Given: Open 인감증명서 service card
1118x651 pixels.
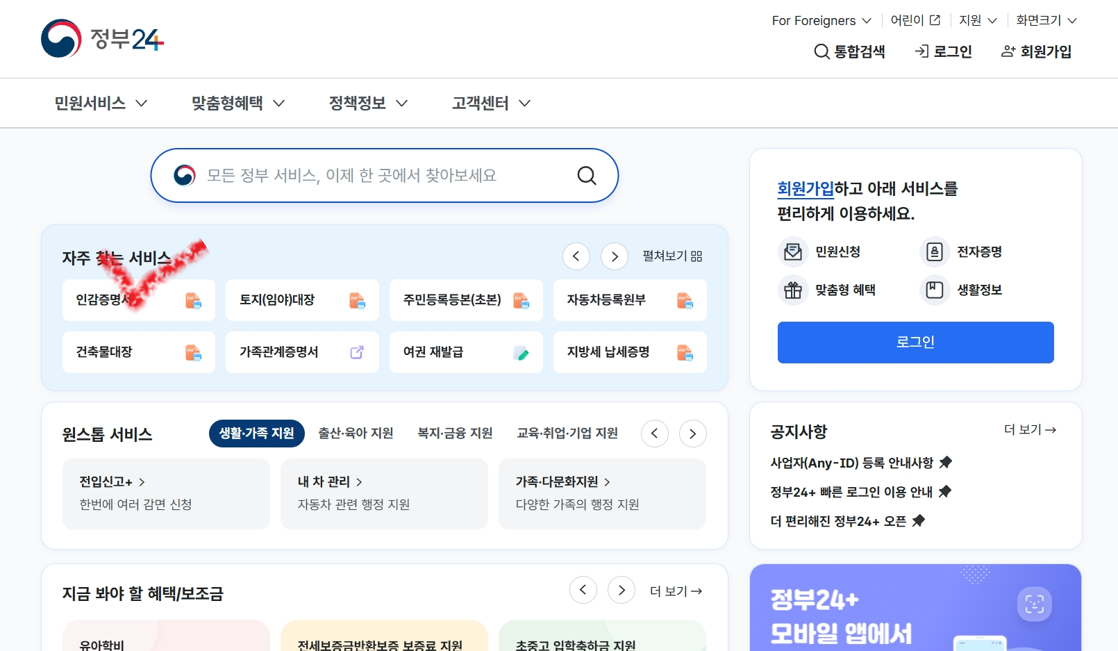Looking at the screenshot, I should [x=139, y=300].
